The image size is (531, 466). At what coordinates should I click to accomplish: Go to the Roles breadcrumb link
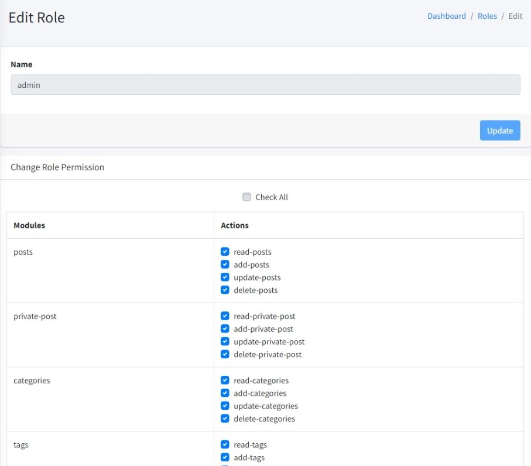tap(487, 16)
